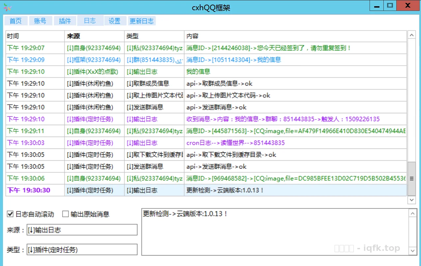Screen dimensions: 421x266
Task: Open the 插件 tab
Action: [65, 20]
